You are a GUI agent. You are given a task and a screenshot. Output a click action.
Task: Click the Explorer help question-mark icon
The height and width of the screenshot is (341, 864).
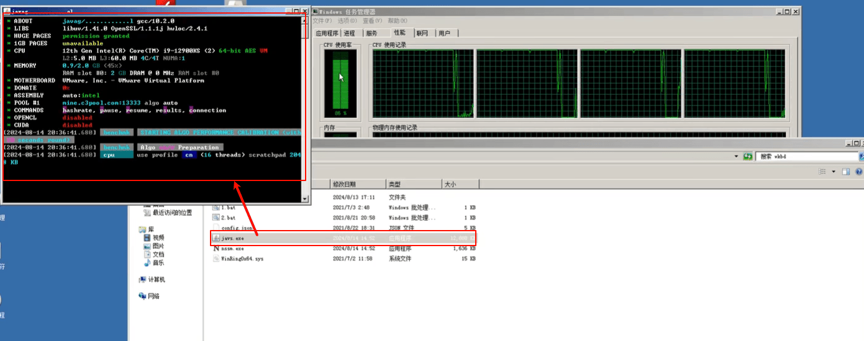click(x=860, y=172)
